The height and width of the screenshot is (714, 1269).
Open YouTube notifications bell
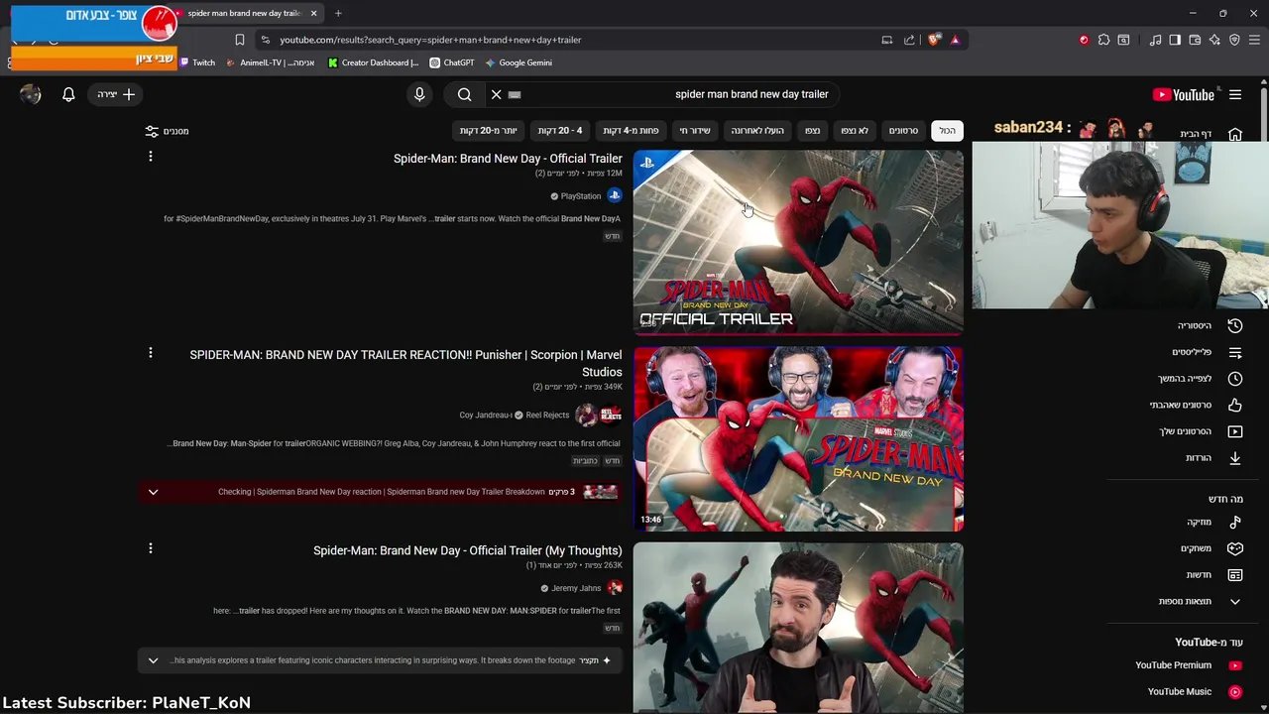click(x=68, y=94)
